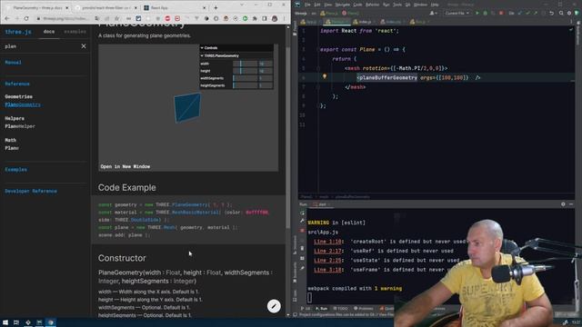Switch to the examples tab on three.js site
582x327 pixels.
click(x=75, y=32)
